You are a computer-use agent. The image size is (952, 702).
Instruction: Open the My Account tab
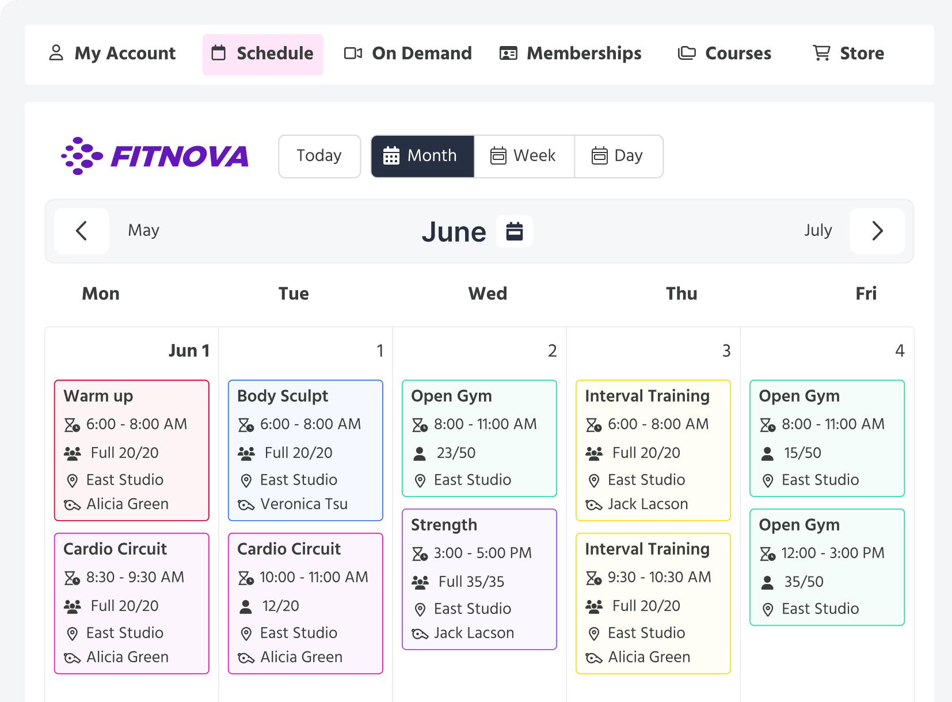pyautogui.click(x=112, y=54)
